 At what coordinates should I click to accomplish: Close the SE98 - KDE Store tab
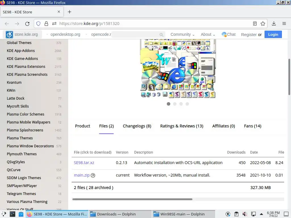point(59,12)
